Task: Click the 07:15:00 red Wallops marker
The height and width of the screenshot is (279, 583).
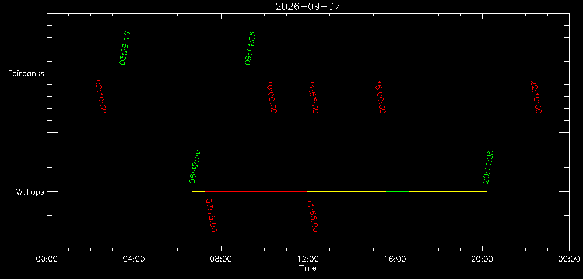Action: pos(211,216)
